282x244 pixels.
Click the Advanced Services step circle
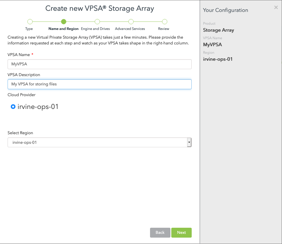click(131, 22)
